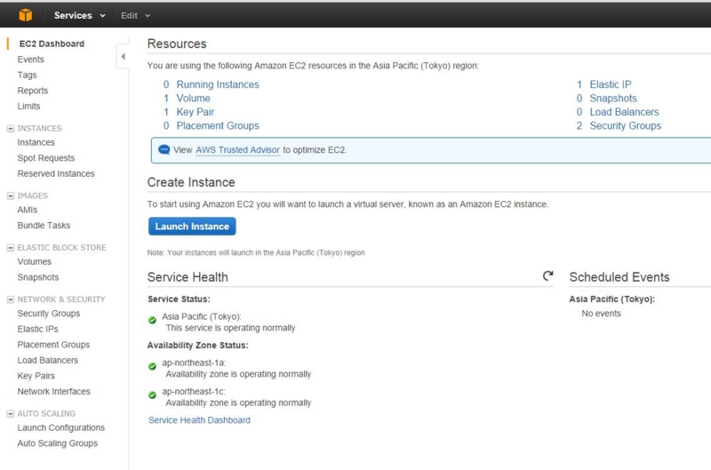Open the Edit dropdown in top bar
711x470 pixels.
(135, 15)
